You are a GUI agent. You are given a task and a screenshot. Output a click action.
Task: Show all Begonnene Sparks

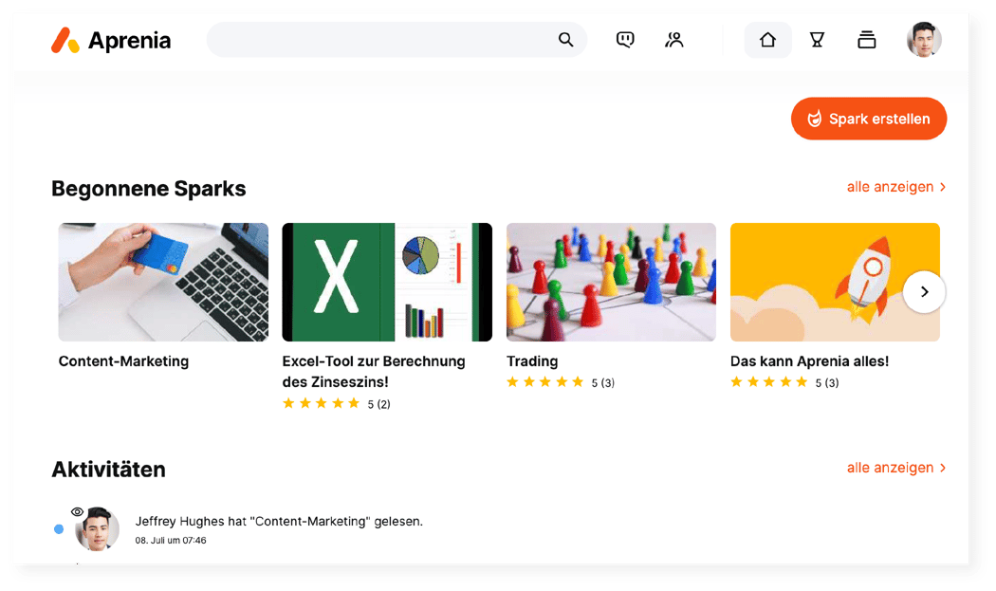point(895,187)
